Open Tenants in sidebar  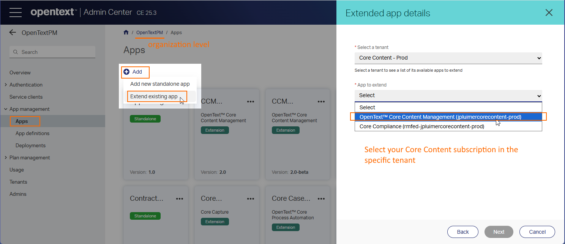tap(18, 182)
